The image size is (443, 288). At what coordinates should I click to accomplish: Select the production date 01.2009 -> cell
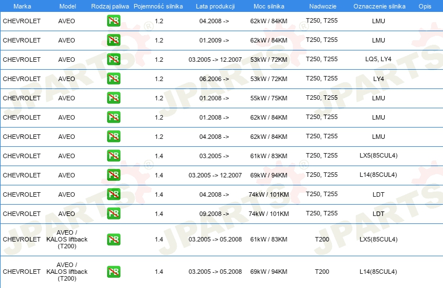[214, 40]
